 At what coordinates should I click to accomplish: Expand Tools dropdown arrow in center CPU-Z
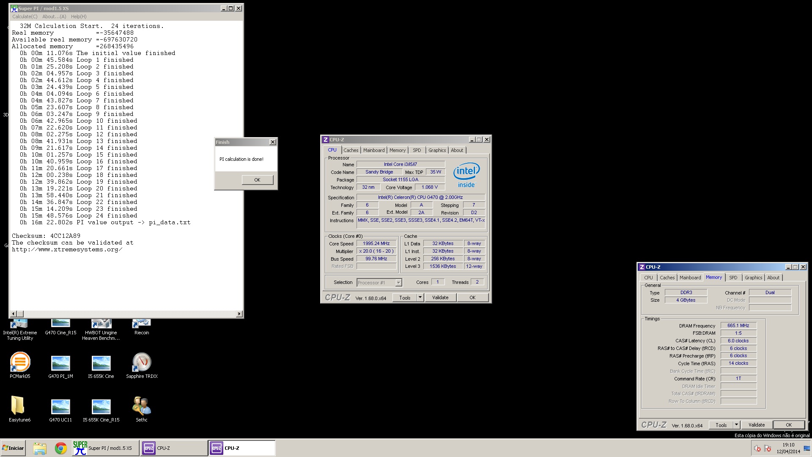[420, 297]
